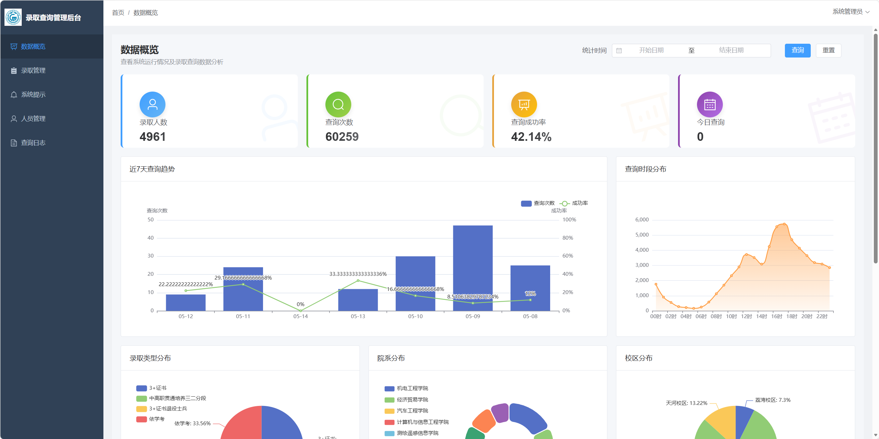Click the 结束日期 input field
Image resolution: width=879 pixels, height=439 pixels.
coord(731,50)
